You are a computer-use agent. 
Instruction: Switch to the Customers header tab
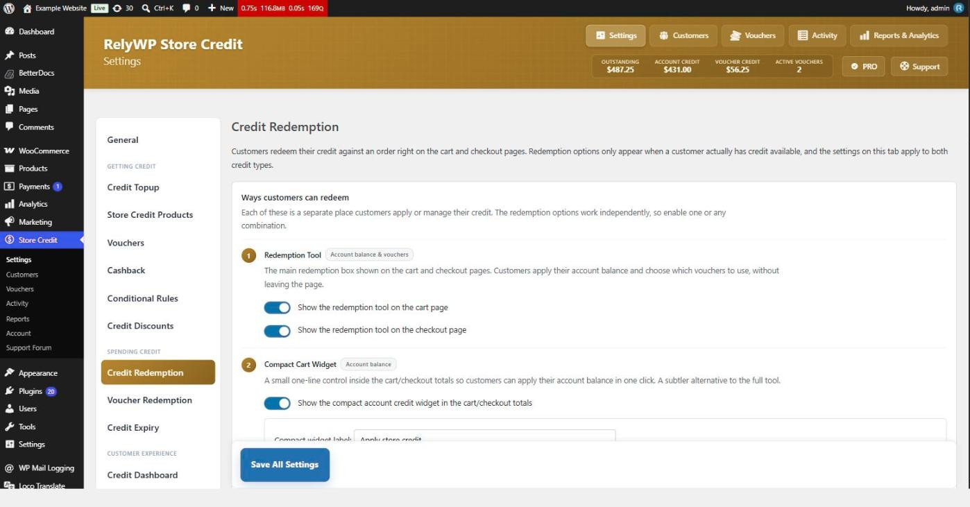[683, 35]
